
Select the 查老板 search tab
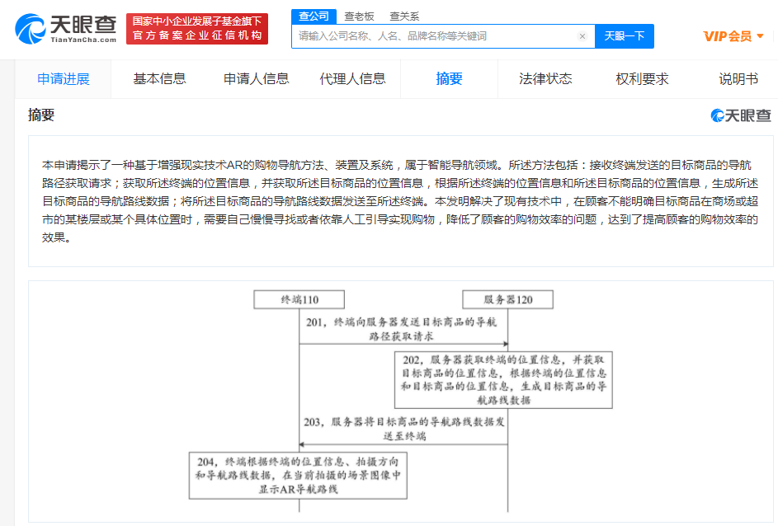[x=359, y=16]
